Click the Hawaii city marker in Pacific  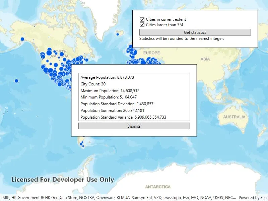tap(16, 81)
